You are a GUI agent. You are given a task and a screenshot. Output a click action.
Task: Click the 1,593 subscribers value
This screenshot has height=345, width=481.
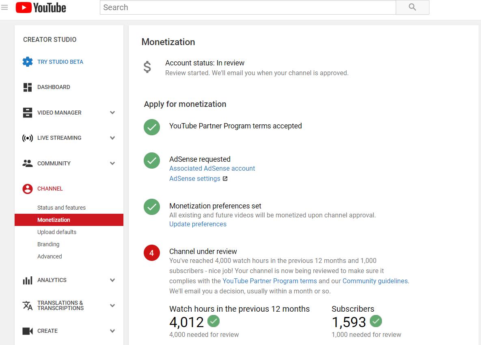349,322
